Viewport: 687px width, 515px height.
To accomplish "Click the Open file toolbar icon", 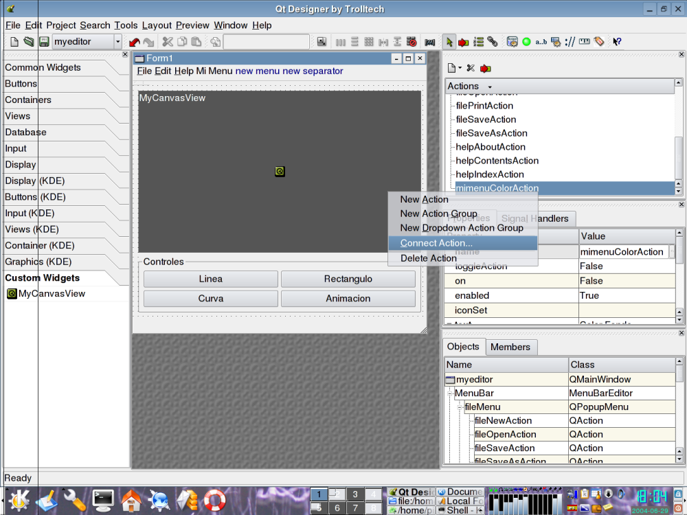I will click(29, 42).
